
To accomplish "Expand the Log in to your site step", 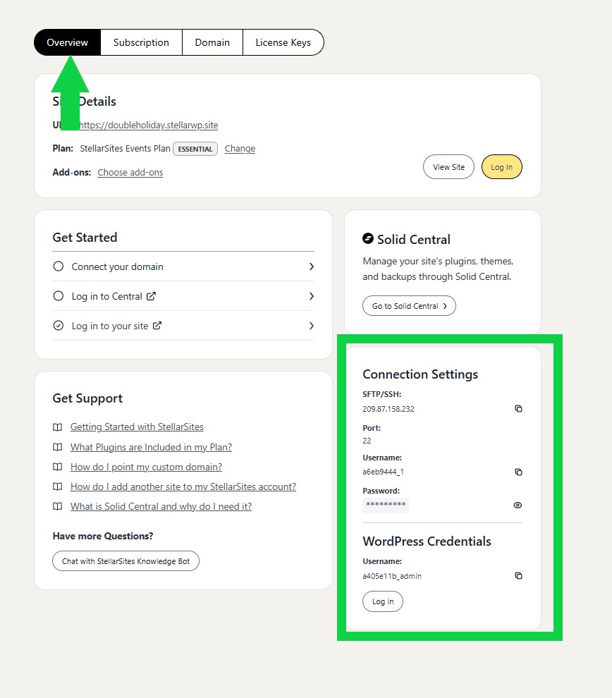I will [311, 326].
